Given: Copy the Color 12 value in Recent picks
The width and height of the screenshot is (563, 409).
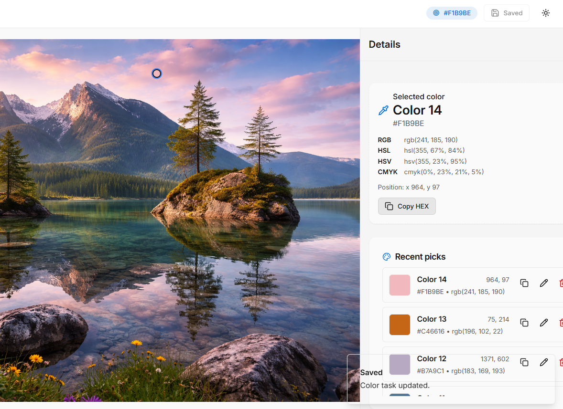Looking at the screenshot, I should click(524, 362).
